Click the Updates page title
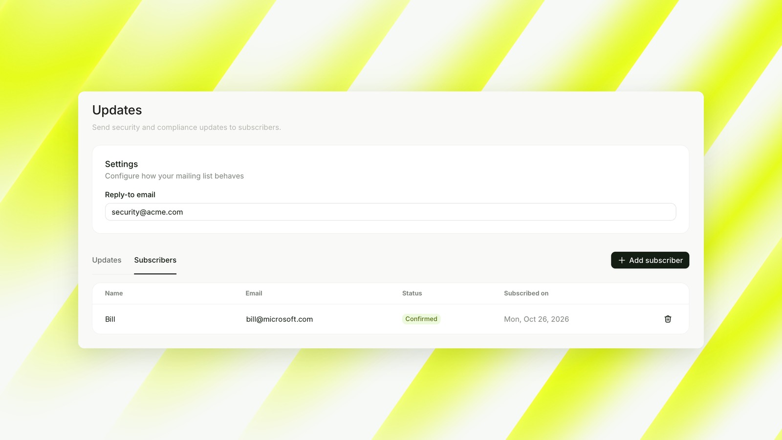The height and width of the screenshot is (440, 782). (117, 110)
